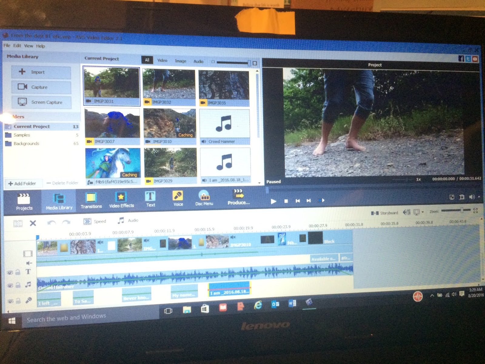Open the Transitions panel

[x=91, y=200]
